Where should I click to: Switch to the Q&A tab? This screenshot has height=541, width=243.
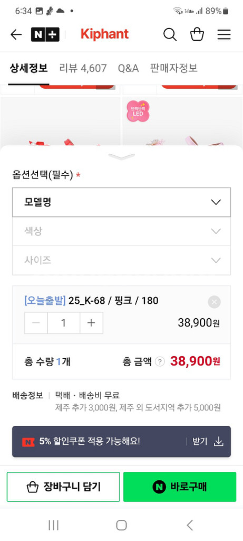coord(129,68)
